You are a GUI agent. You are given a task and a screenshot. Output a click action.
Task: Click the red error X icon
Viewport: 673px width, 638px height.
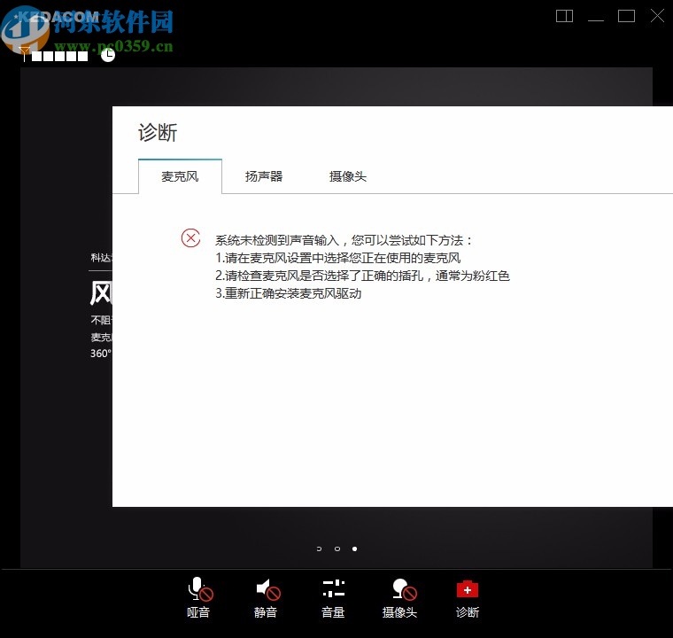[x=190, y=237]
